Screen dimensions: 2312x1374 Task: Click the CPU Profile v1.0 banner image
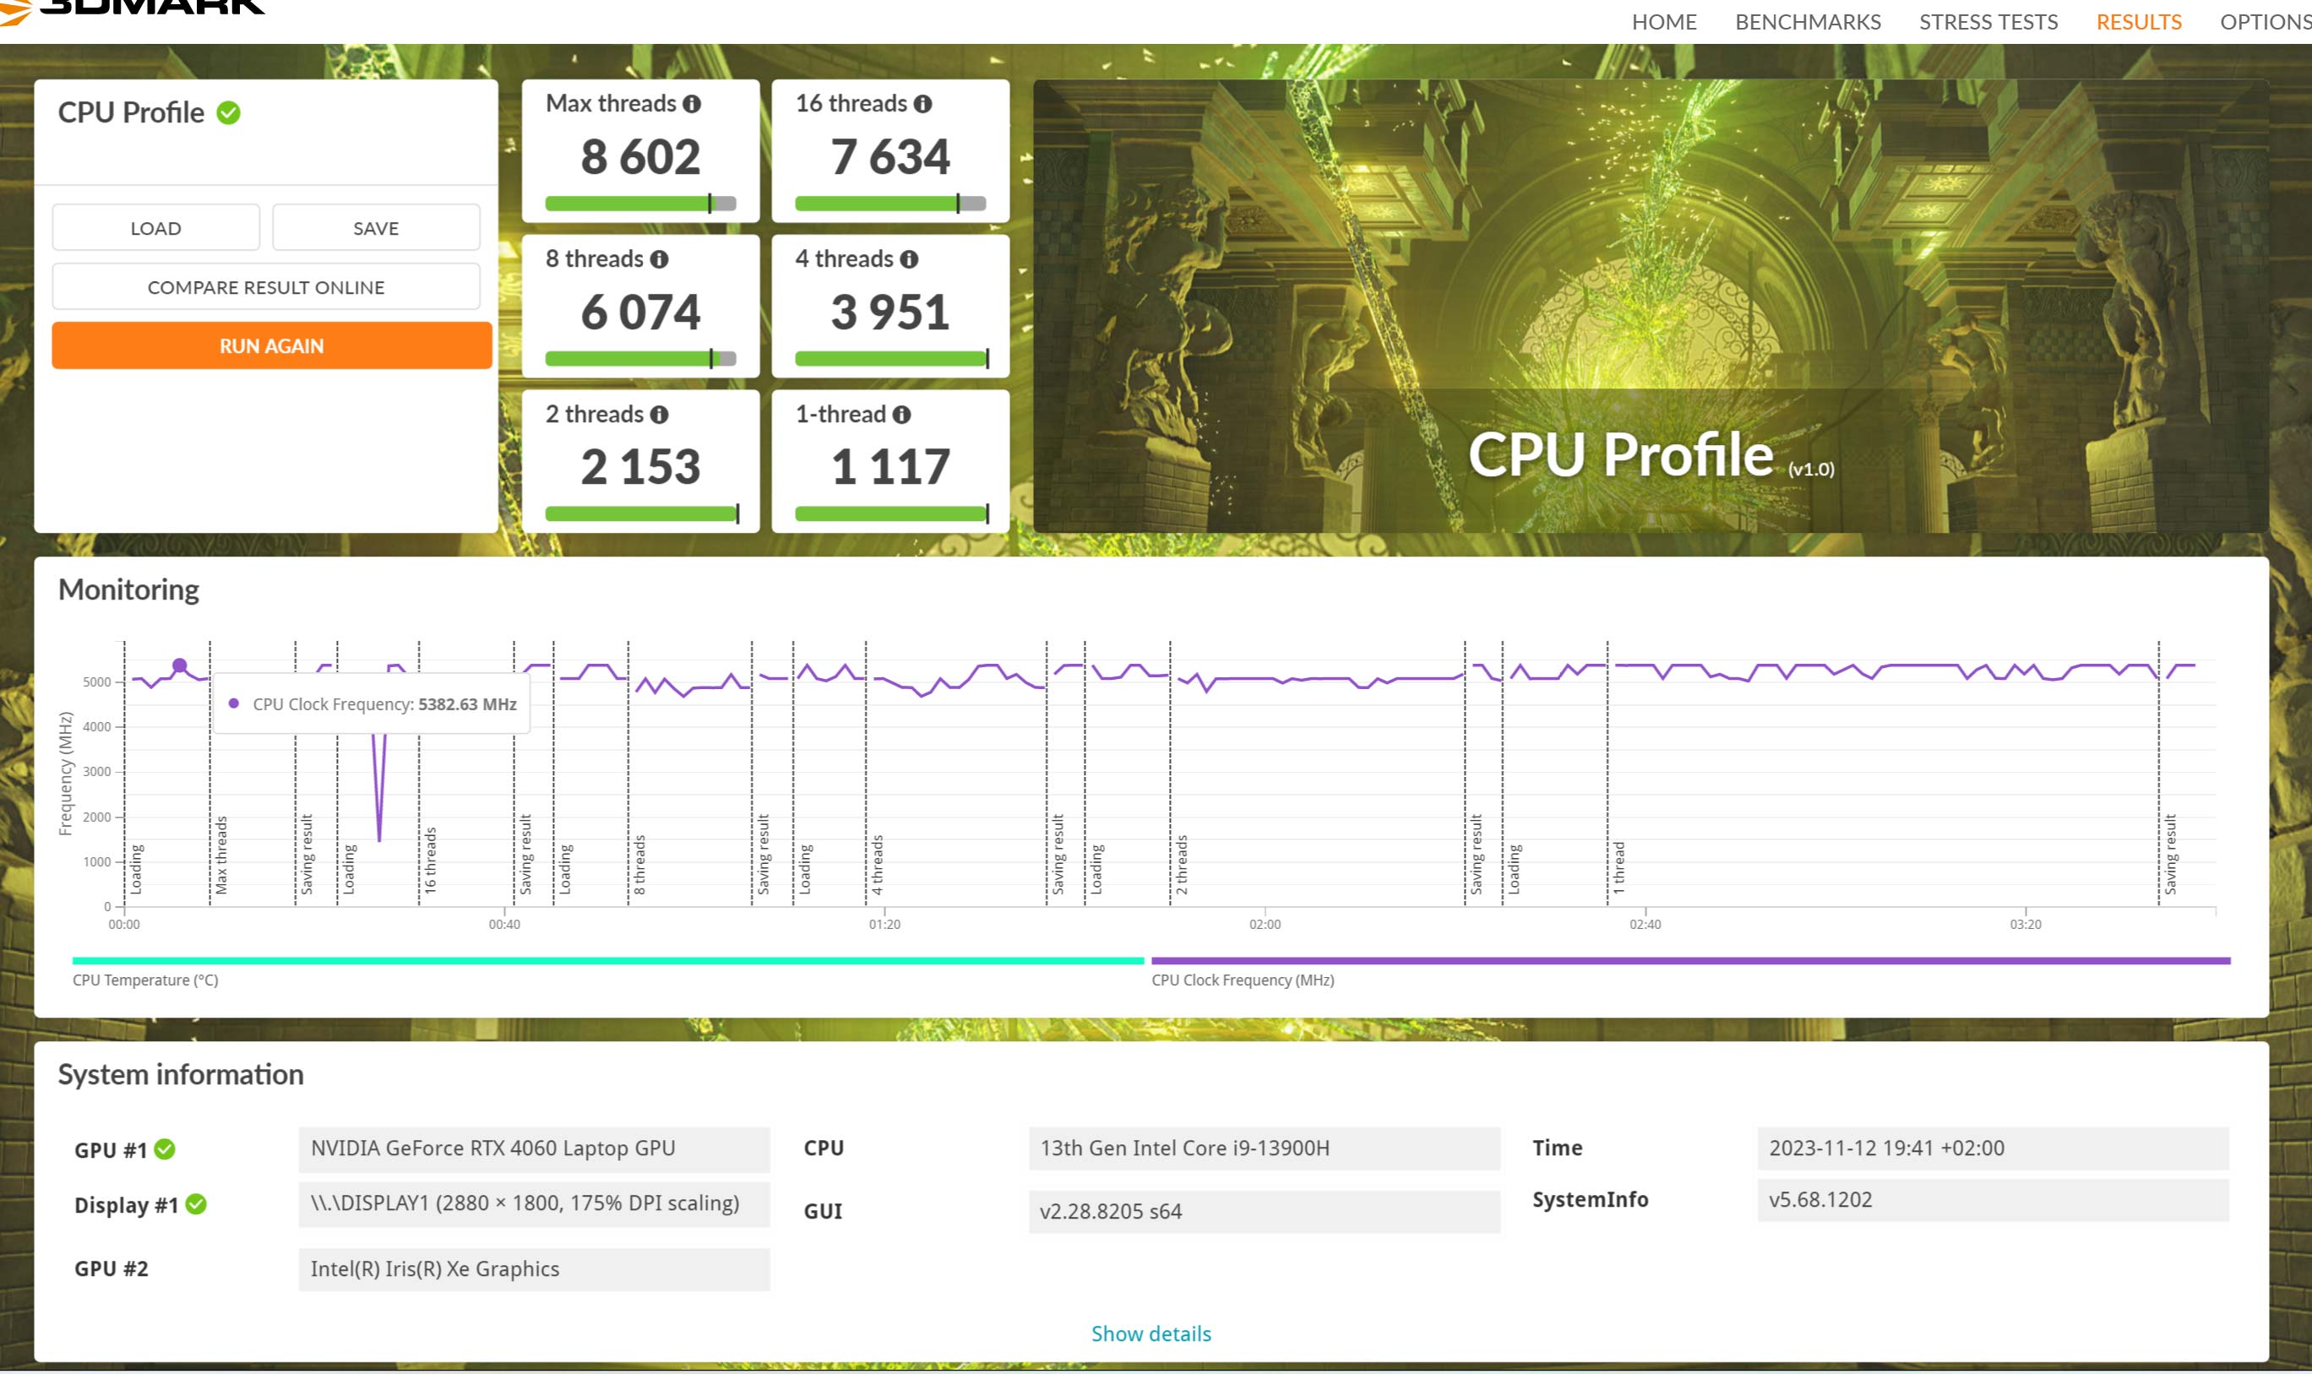click(x=1650, y=306)
